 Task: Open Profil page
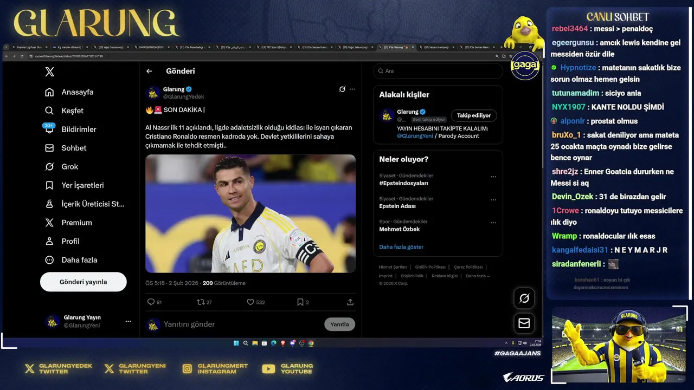tap(62, 241)
